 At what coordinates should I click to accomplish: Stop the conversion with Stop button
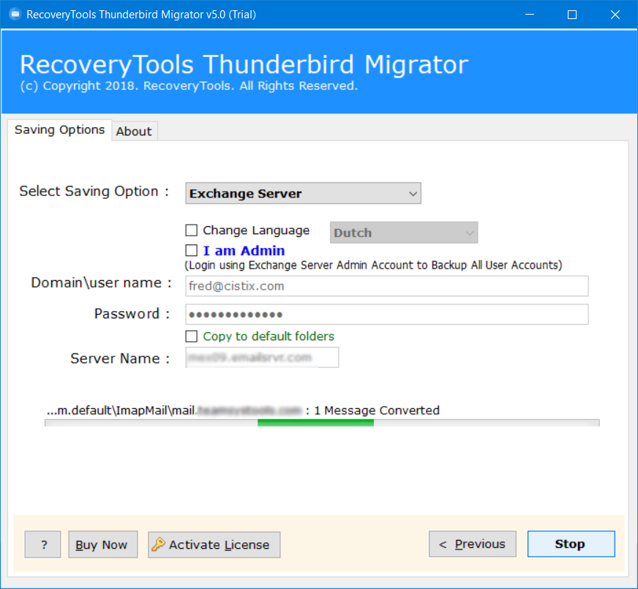click(571, 544)
